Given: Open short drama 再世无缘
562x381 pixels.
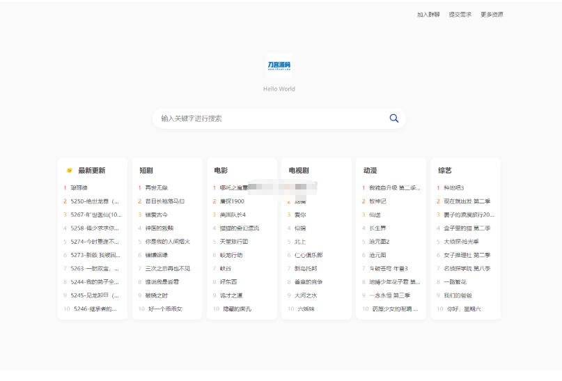Looking at the screenshot, I should coord(156,188).
